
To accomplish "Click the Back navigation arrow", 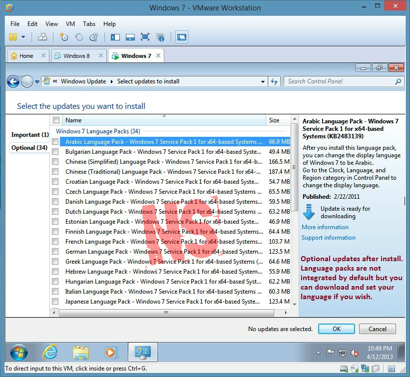I will coord(13,81).
